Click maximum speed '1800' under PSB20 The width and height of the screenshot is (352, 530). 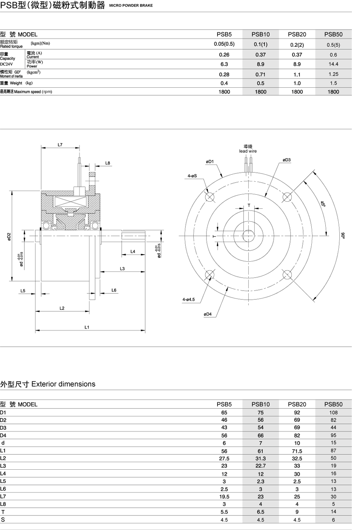click(x=297, y=92)
